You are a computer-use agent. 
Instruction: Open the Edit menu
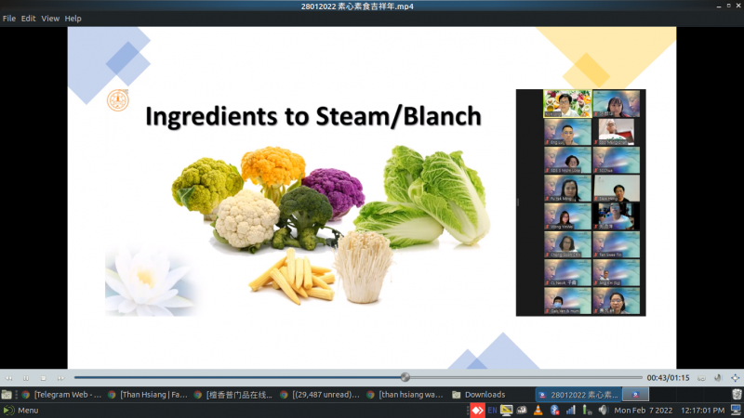click(29, 19)
